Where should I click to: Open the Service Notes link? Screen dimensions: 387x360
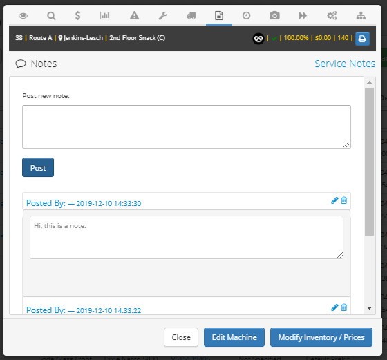pyautogui.click(x=345, y=64)
